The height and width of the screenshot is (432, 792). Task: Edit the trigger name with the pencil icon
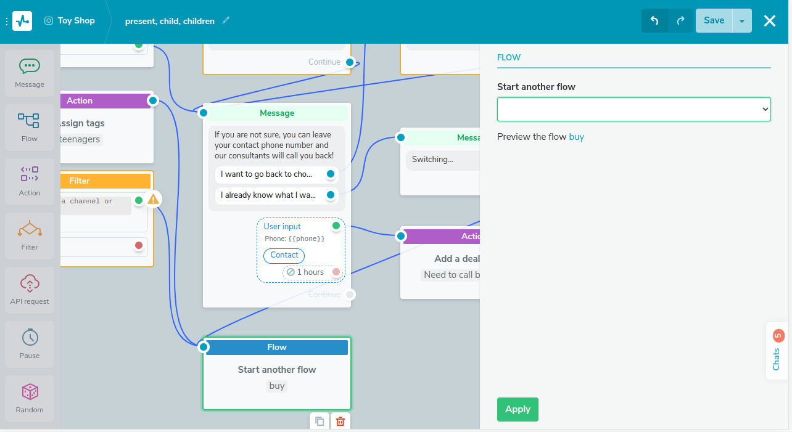point(226,20)
